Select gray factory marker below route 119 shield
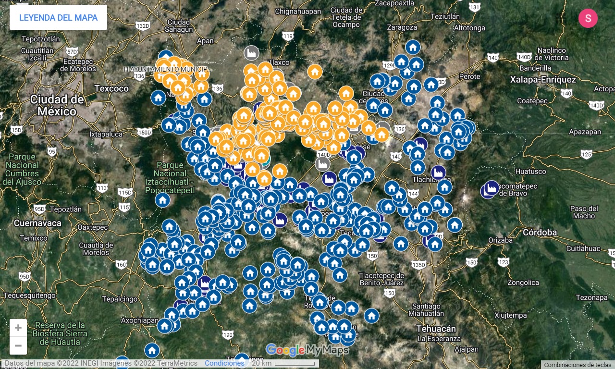This screenshot has height=369, width=615. 251,52
